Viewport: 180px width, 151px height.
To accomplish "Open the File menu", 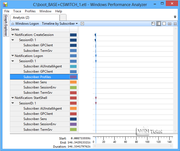I will click(x=7, y=11).
